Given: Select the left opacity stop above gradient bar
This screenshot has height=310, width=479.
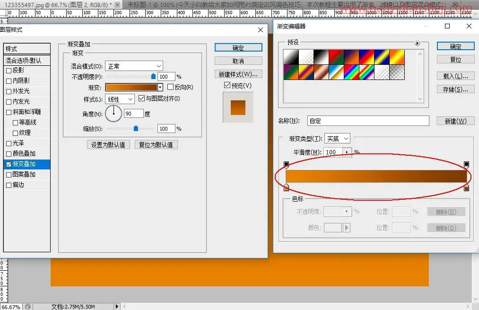Looking at the screenshot, I should tap(286, 165).
